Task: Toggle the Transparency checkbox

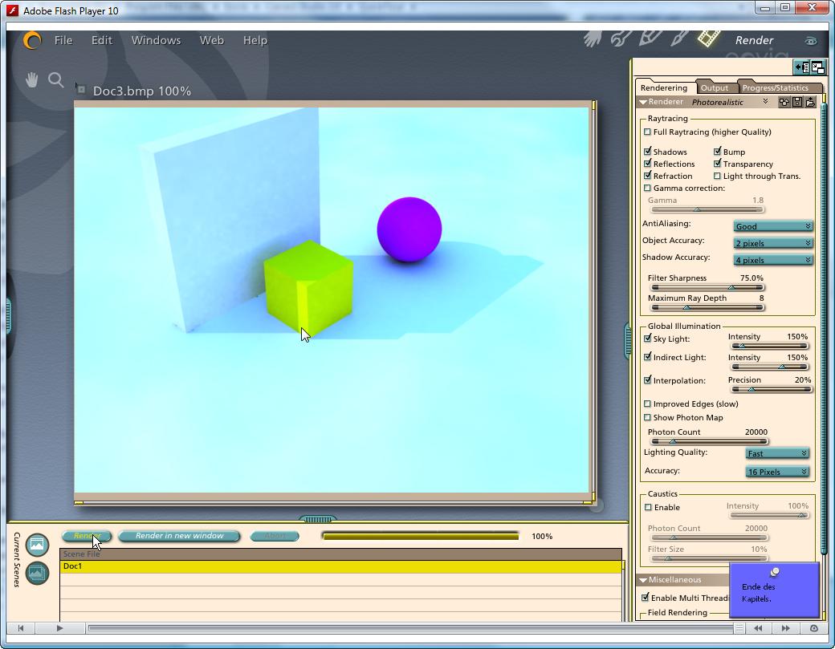Action: coord(717,164)
